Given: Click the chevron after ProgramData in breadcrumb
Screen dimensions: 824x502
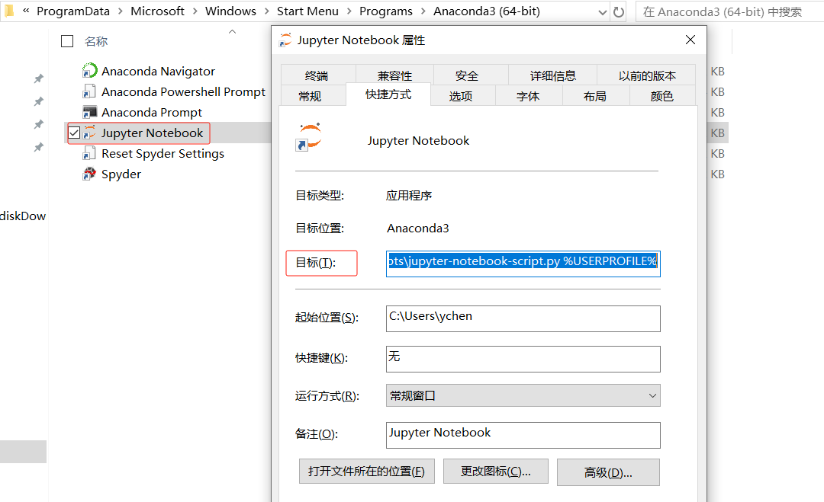Looking at the screenshot, I should click(121, 11).
